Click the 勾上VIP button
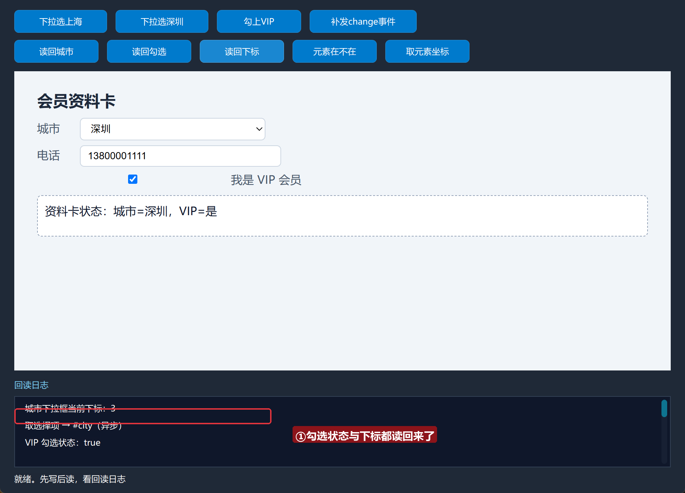The height and width of the screenshot is (493, 685). pos(259,21)
